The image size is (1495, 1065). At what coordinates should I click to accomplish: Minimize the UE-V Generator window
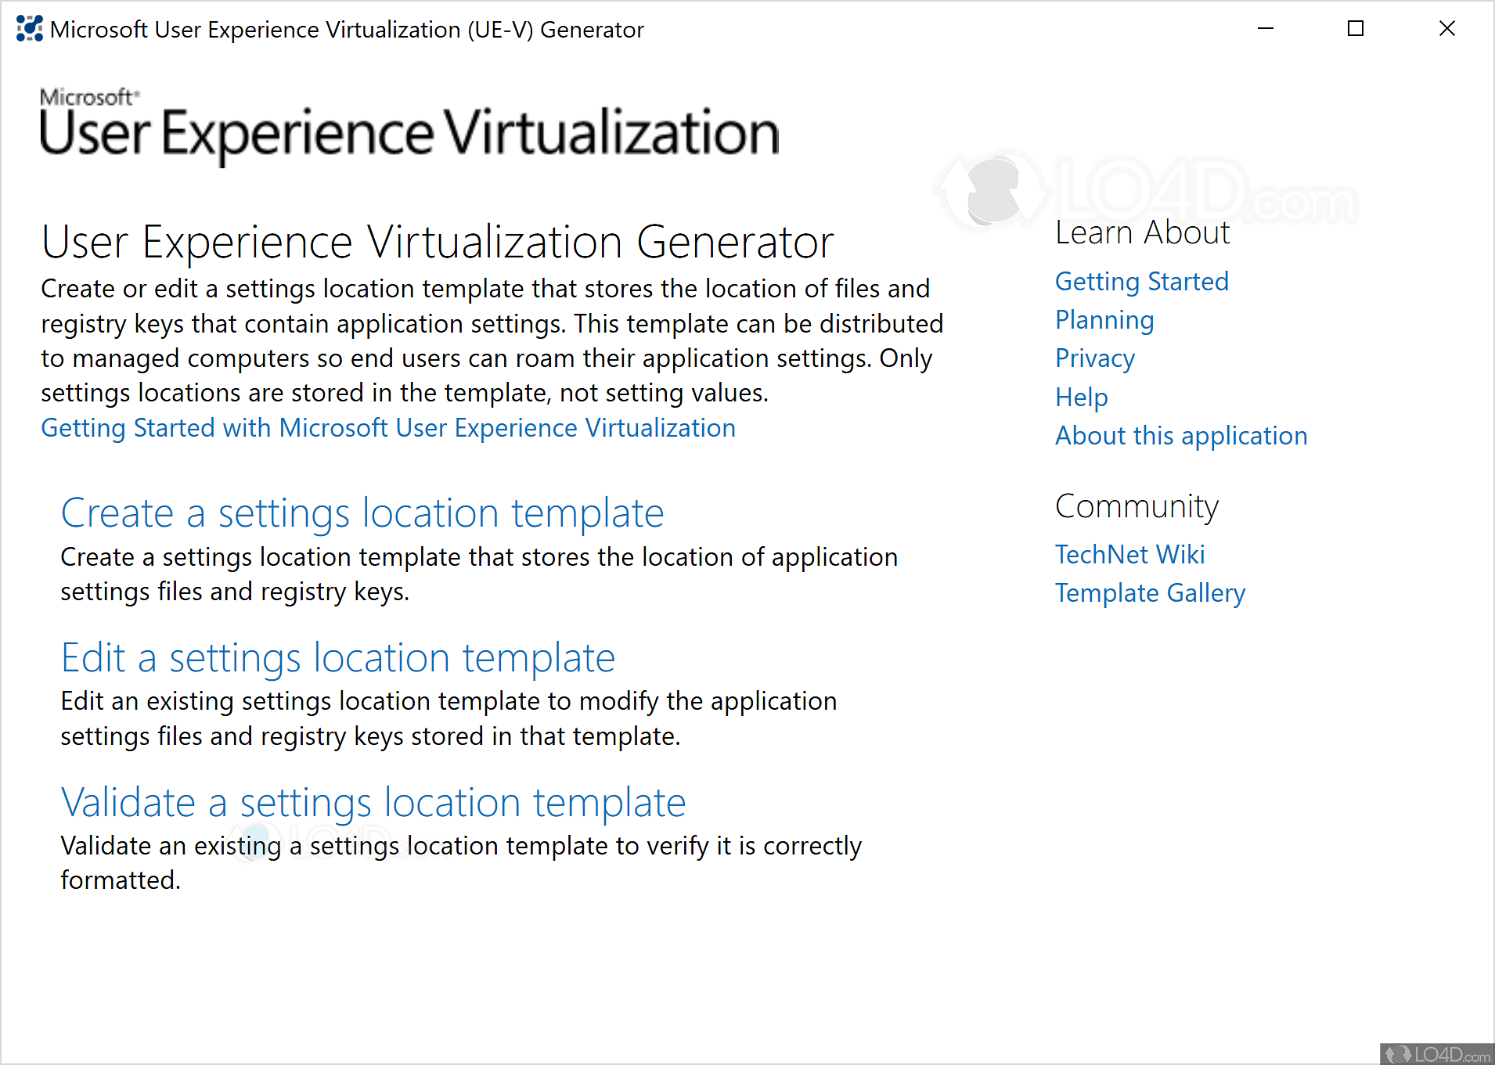coord(1266,29)
